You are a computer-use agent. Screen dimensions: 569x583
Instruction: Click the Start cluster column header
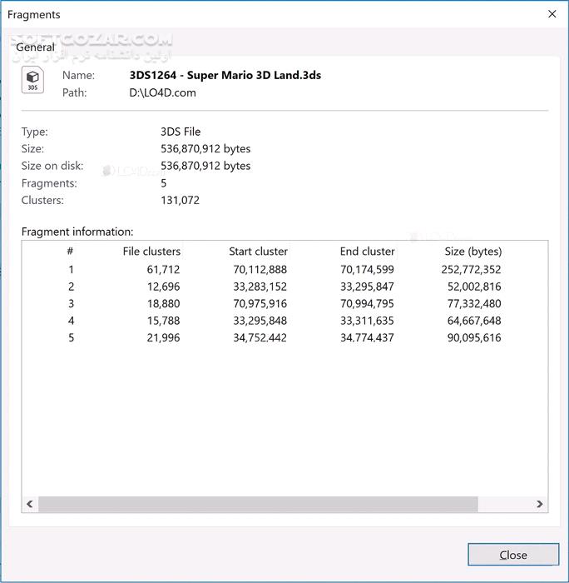[x=258, y=252]
